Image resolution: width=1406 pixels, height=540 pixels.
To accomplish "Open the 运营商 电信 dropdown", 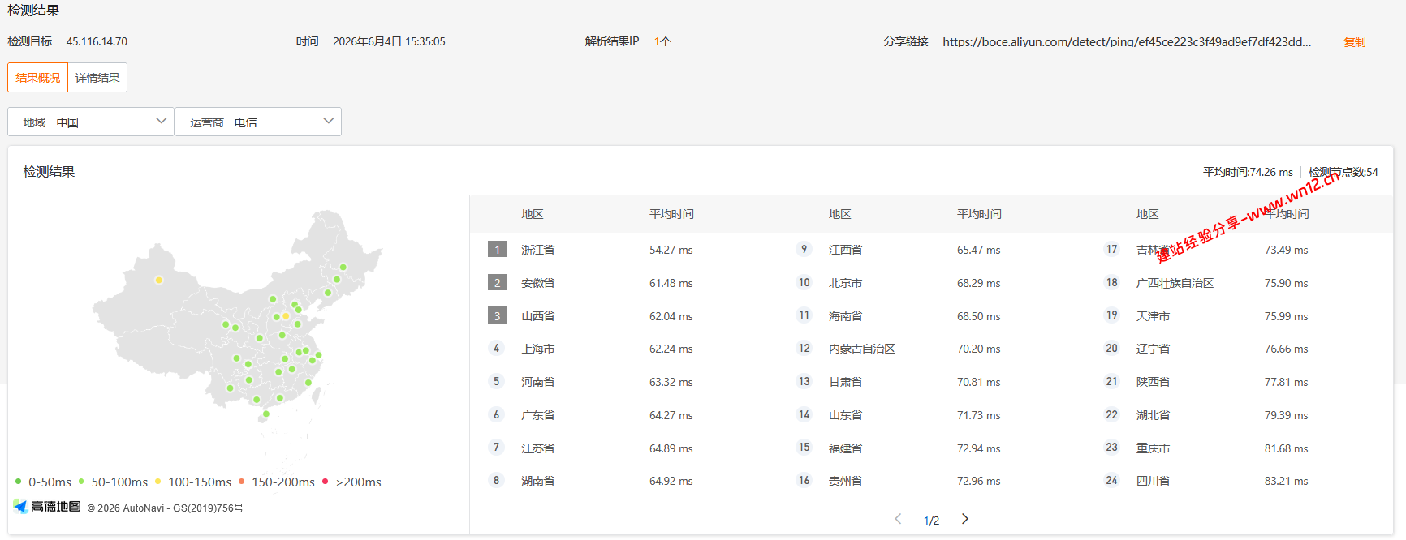I will click(x=258, y=122).
